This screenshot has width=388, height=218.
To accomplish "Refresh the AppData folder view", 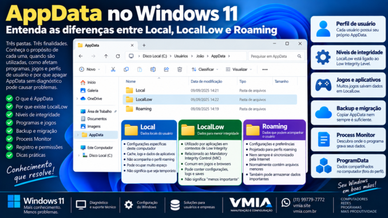I will (118, 56).
